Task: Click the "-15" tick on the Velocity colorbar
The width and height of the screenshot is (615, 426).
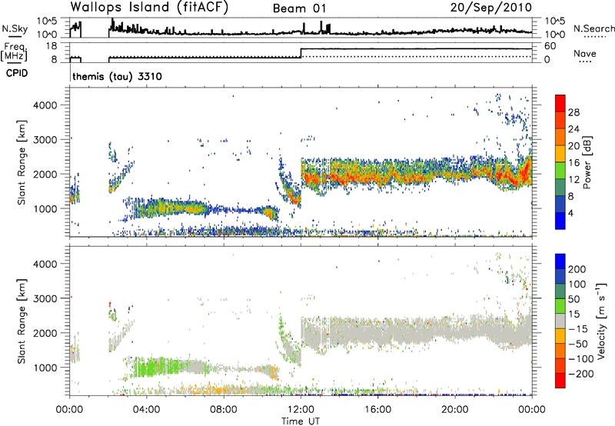Action: click(x=578, y=329)
